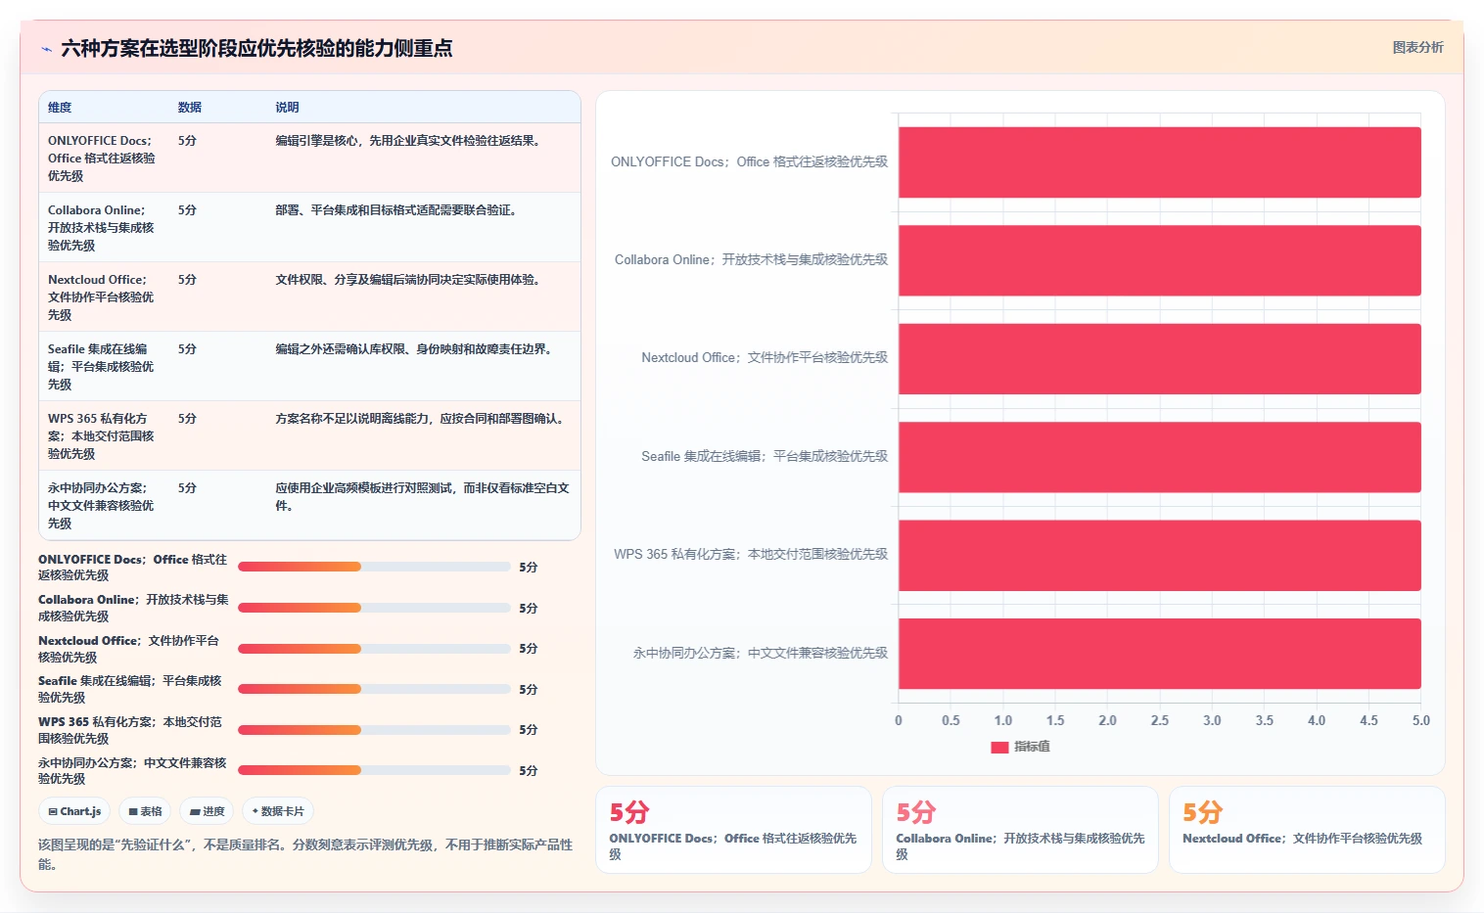Click the Collabora Online y-axis label in chart
The image size is (1484, 913).
tap(751, 260)
